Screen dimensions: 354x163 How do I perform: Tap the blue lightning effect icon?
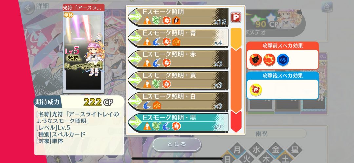pyautogui.click(x=283, y=60)
